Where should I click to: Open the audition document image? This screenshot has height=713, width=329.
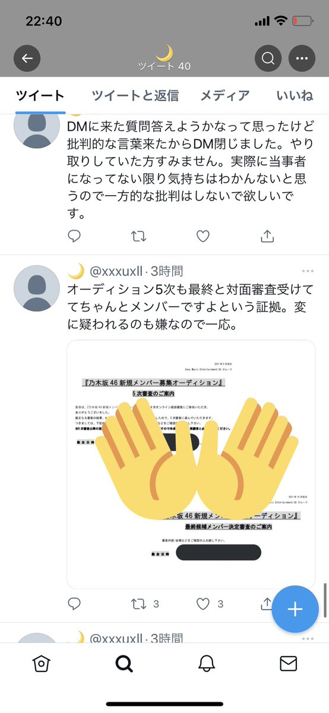click(191, 464)
